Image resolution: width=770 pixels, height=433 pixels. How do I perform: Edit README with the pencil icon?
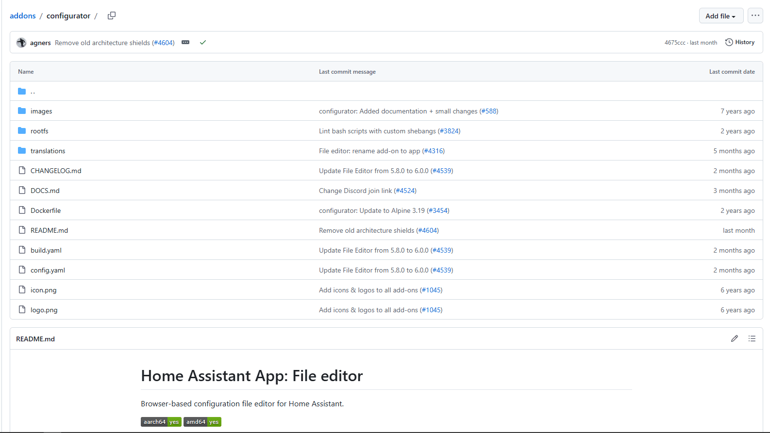click(735, 338)
